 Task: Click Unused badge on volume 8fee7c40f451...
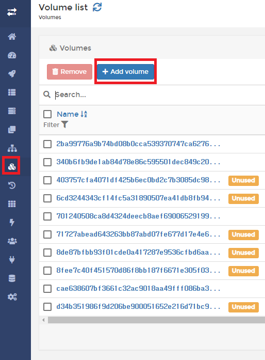click(243, 271)
